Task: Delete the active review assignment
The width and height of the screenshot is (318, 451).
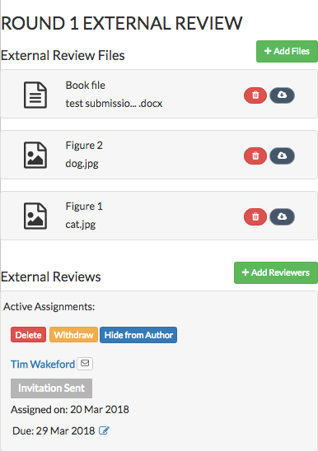Action: 28,334
